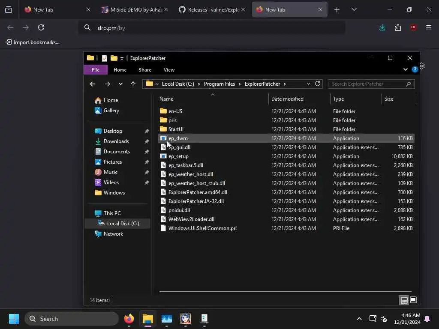Open Documents quick access item

tap(117, 152)
